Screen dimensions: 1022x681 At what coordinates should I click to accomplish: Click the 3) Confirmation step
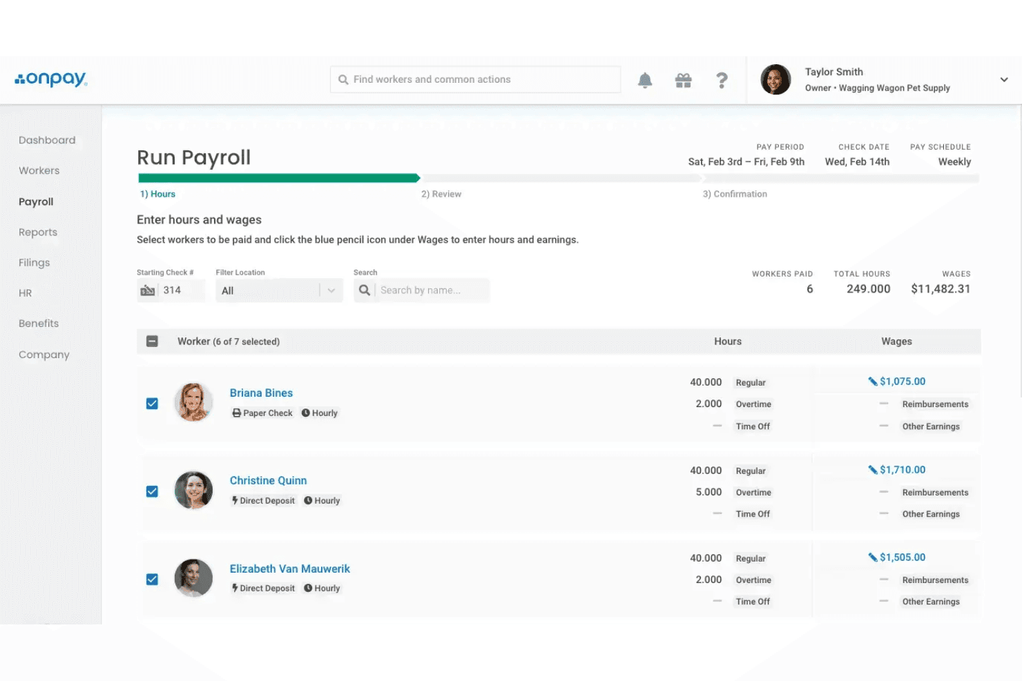pos(735,194)
